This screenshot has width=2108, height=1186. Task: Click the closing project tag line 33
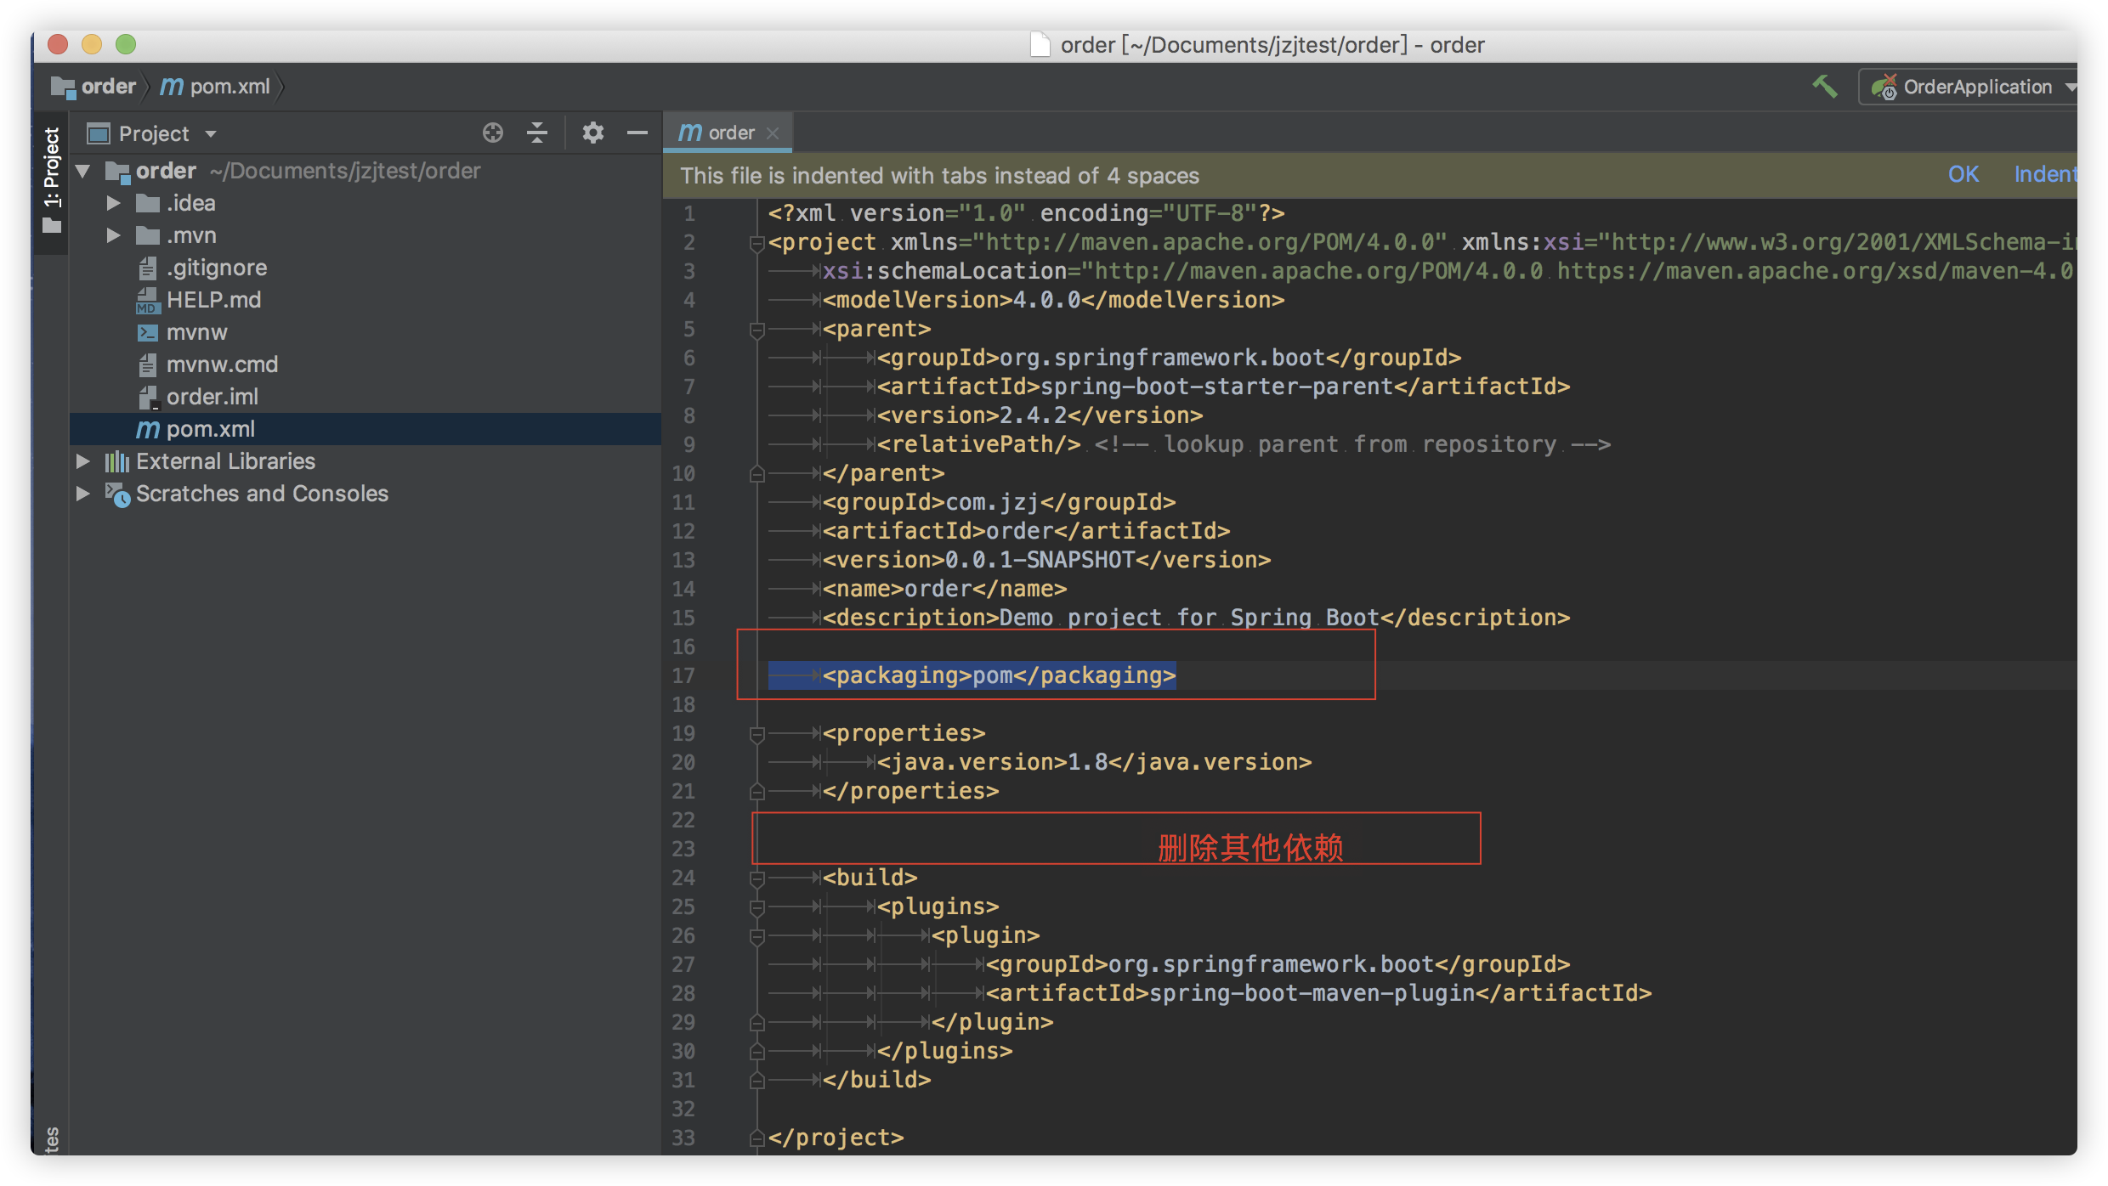coord(836,1138)
